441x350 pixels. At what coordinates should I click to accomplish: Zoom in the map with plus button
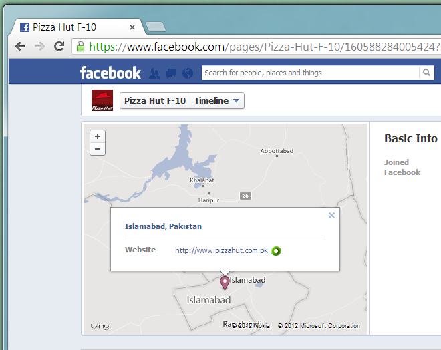click(x=98, y=136)
